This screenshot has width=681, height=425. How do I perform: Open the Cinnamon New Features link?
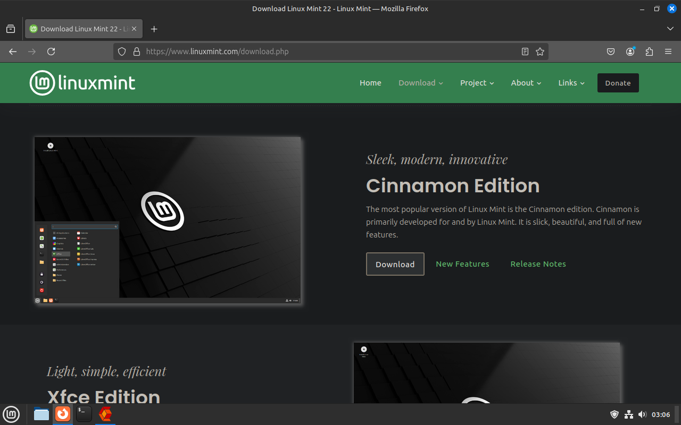462,264
